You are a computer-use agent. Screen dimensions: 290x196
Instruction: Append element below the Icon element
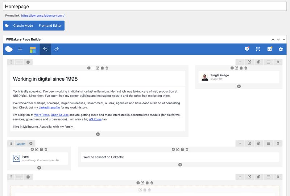coord(39,168)
